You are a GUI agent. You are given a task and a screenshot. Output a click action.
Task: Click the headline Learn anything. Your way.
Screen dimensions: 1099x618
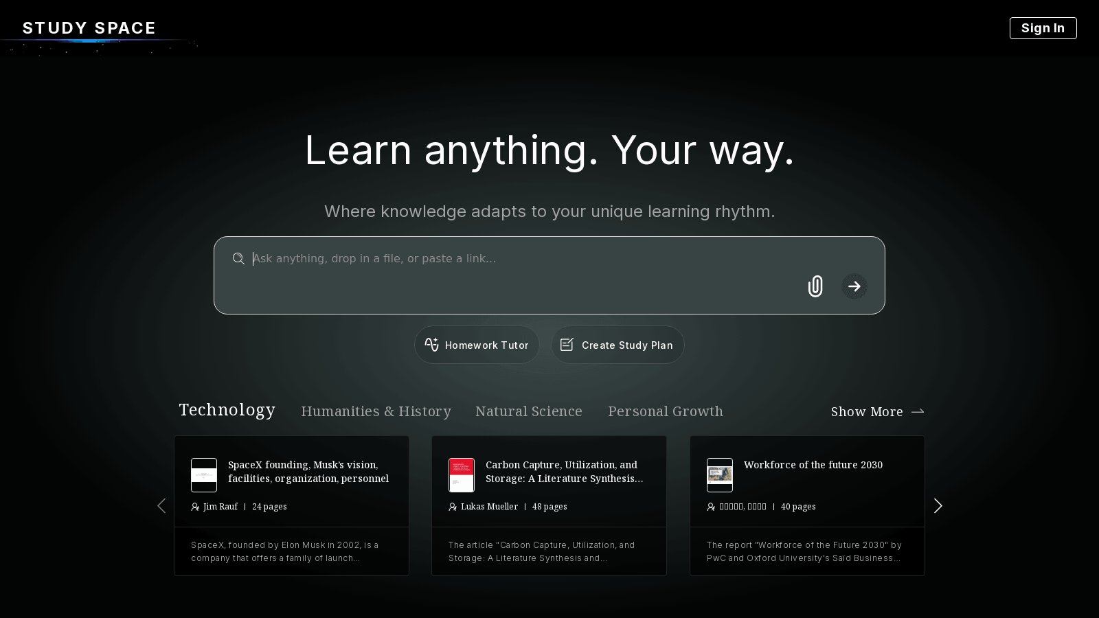[x=549, y=150]
